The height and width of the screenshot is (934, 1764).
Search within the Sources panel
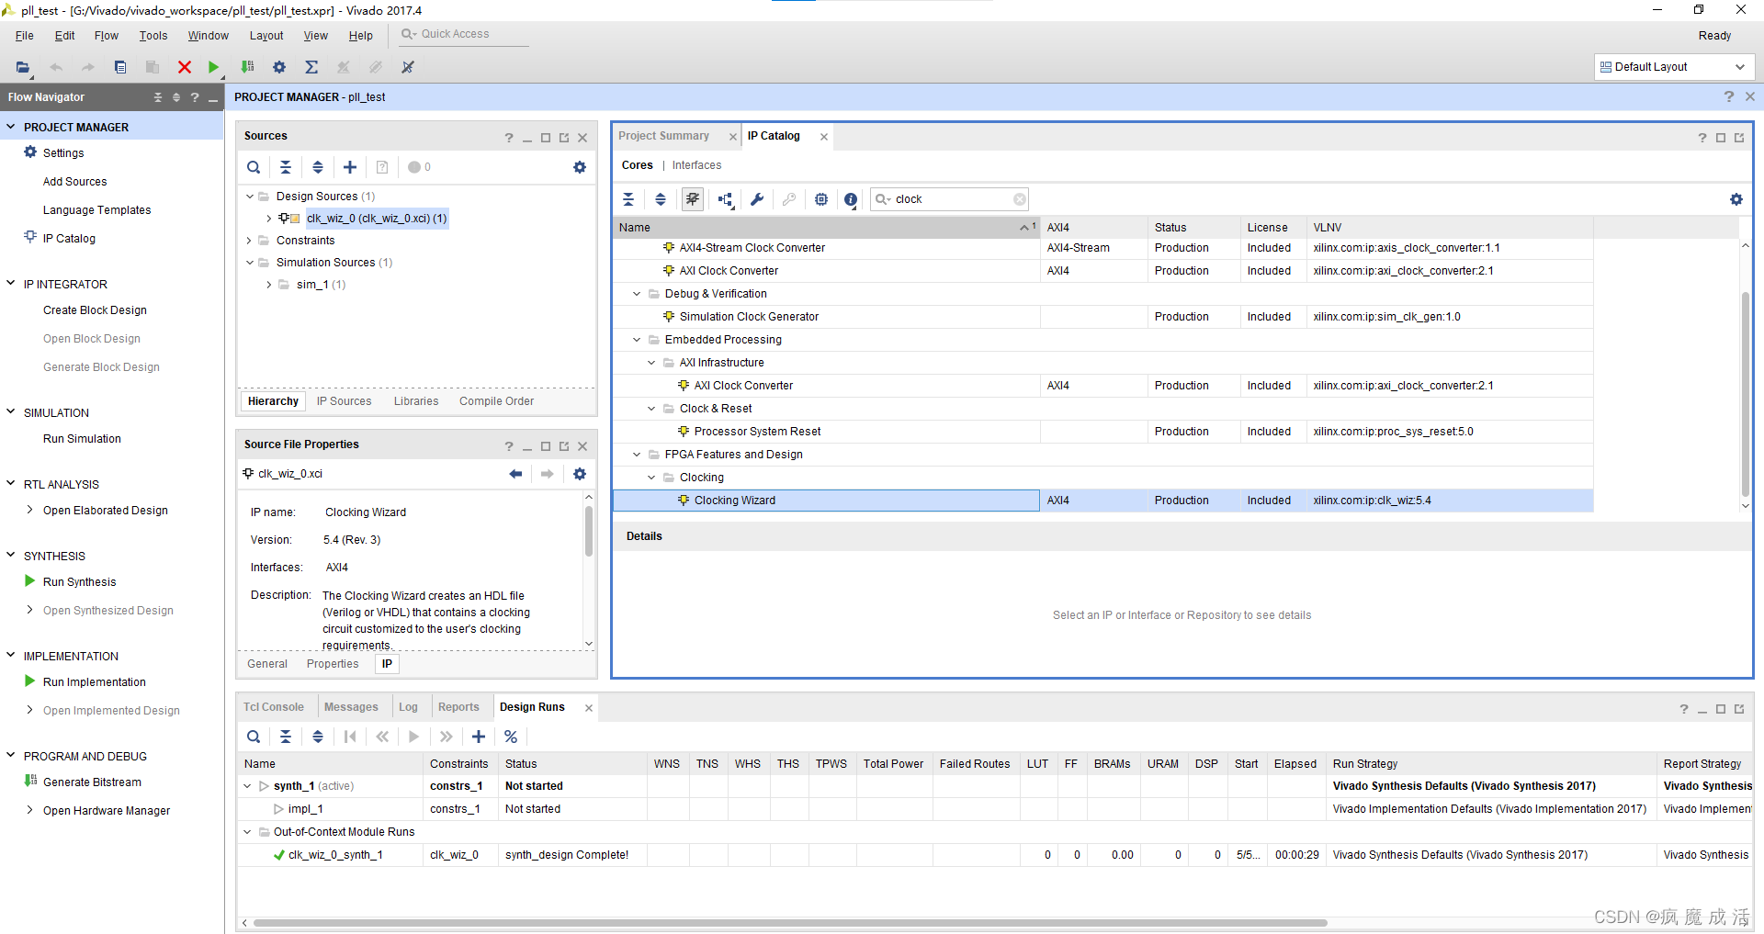pyautogui.click(x=254, y=167)
